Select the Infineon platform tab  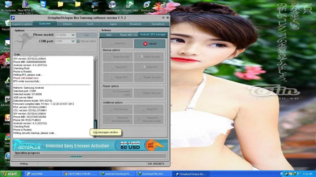click(67, 24)
